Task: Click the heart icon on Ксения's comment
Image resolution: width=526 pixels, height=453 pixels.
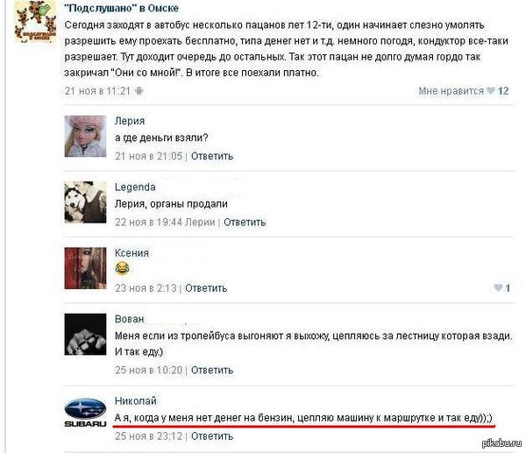Action: 498,287
